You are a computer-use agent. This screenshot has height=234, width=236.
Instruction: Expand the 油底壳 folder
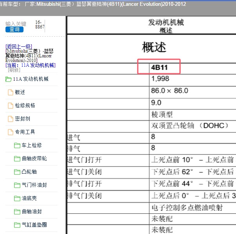(29, 198)
